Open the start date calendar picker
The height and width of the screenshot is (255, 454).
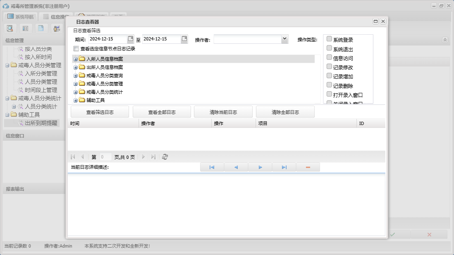click(131, 39)
